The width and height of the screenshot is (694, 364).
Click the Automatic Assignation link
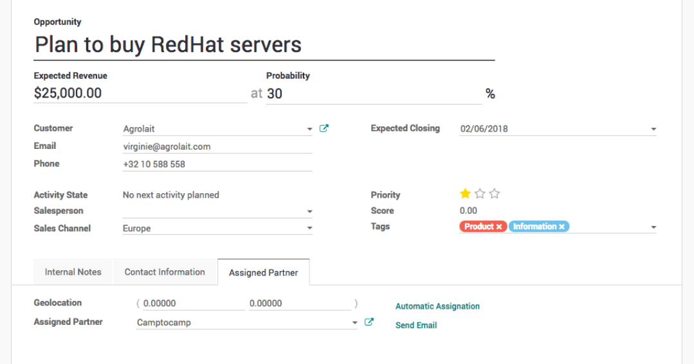pos(437,306)
